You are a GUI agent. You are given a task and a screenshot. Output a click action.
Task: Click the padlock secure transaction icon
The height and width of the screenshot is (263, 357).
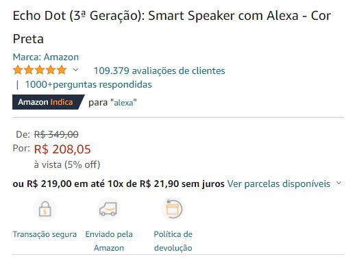click(45, 209)
